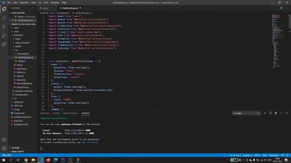Switch to the Problems panel tab
This screenshot has width=291, height=163.
(45, 113)
